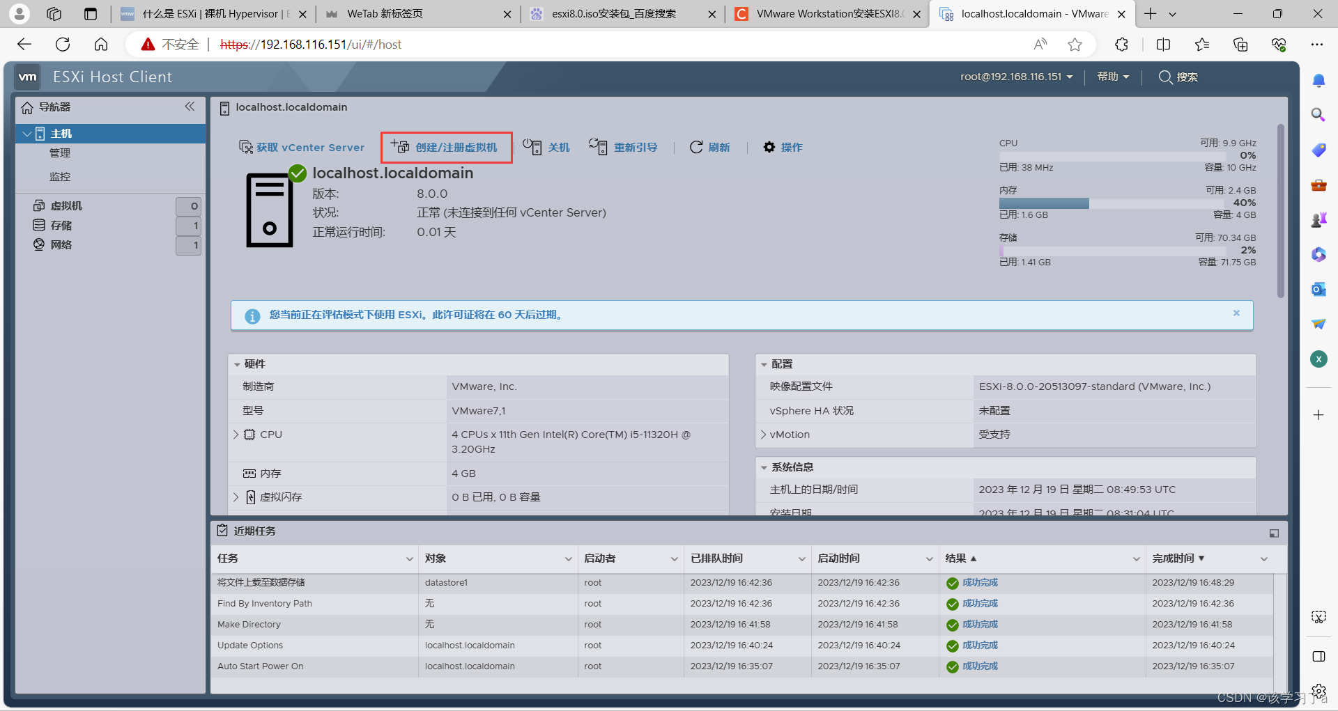Add this page to favorites with the star icon
Image resolution: width=1338 pixels, height=711 pixels.
[1075, 45]
